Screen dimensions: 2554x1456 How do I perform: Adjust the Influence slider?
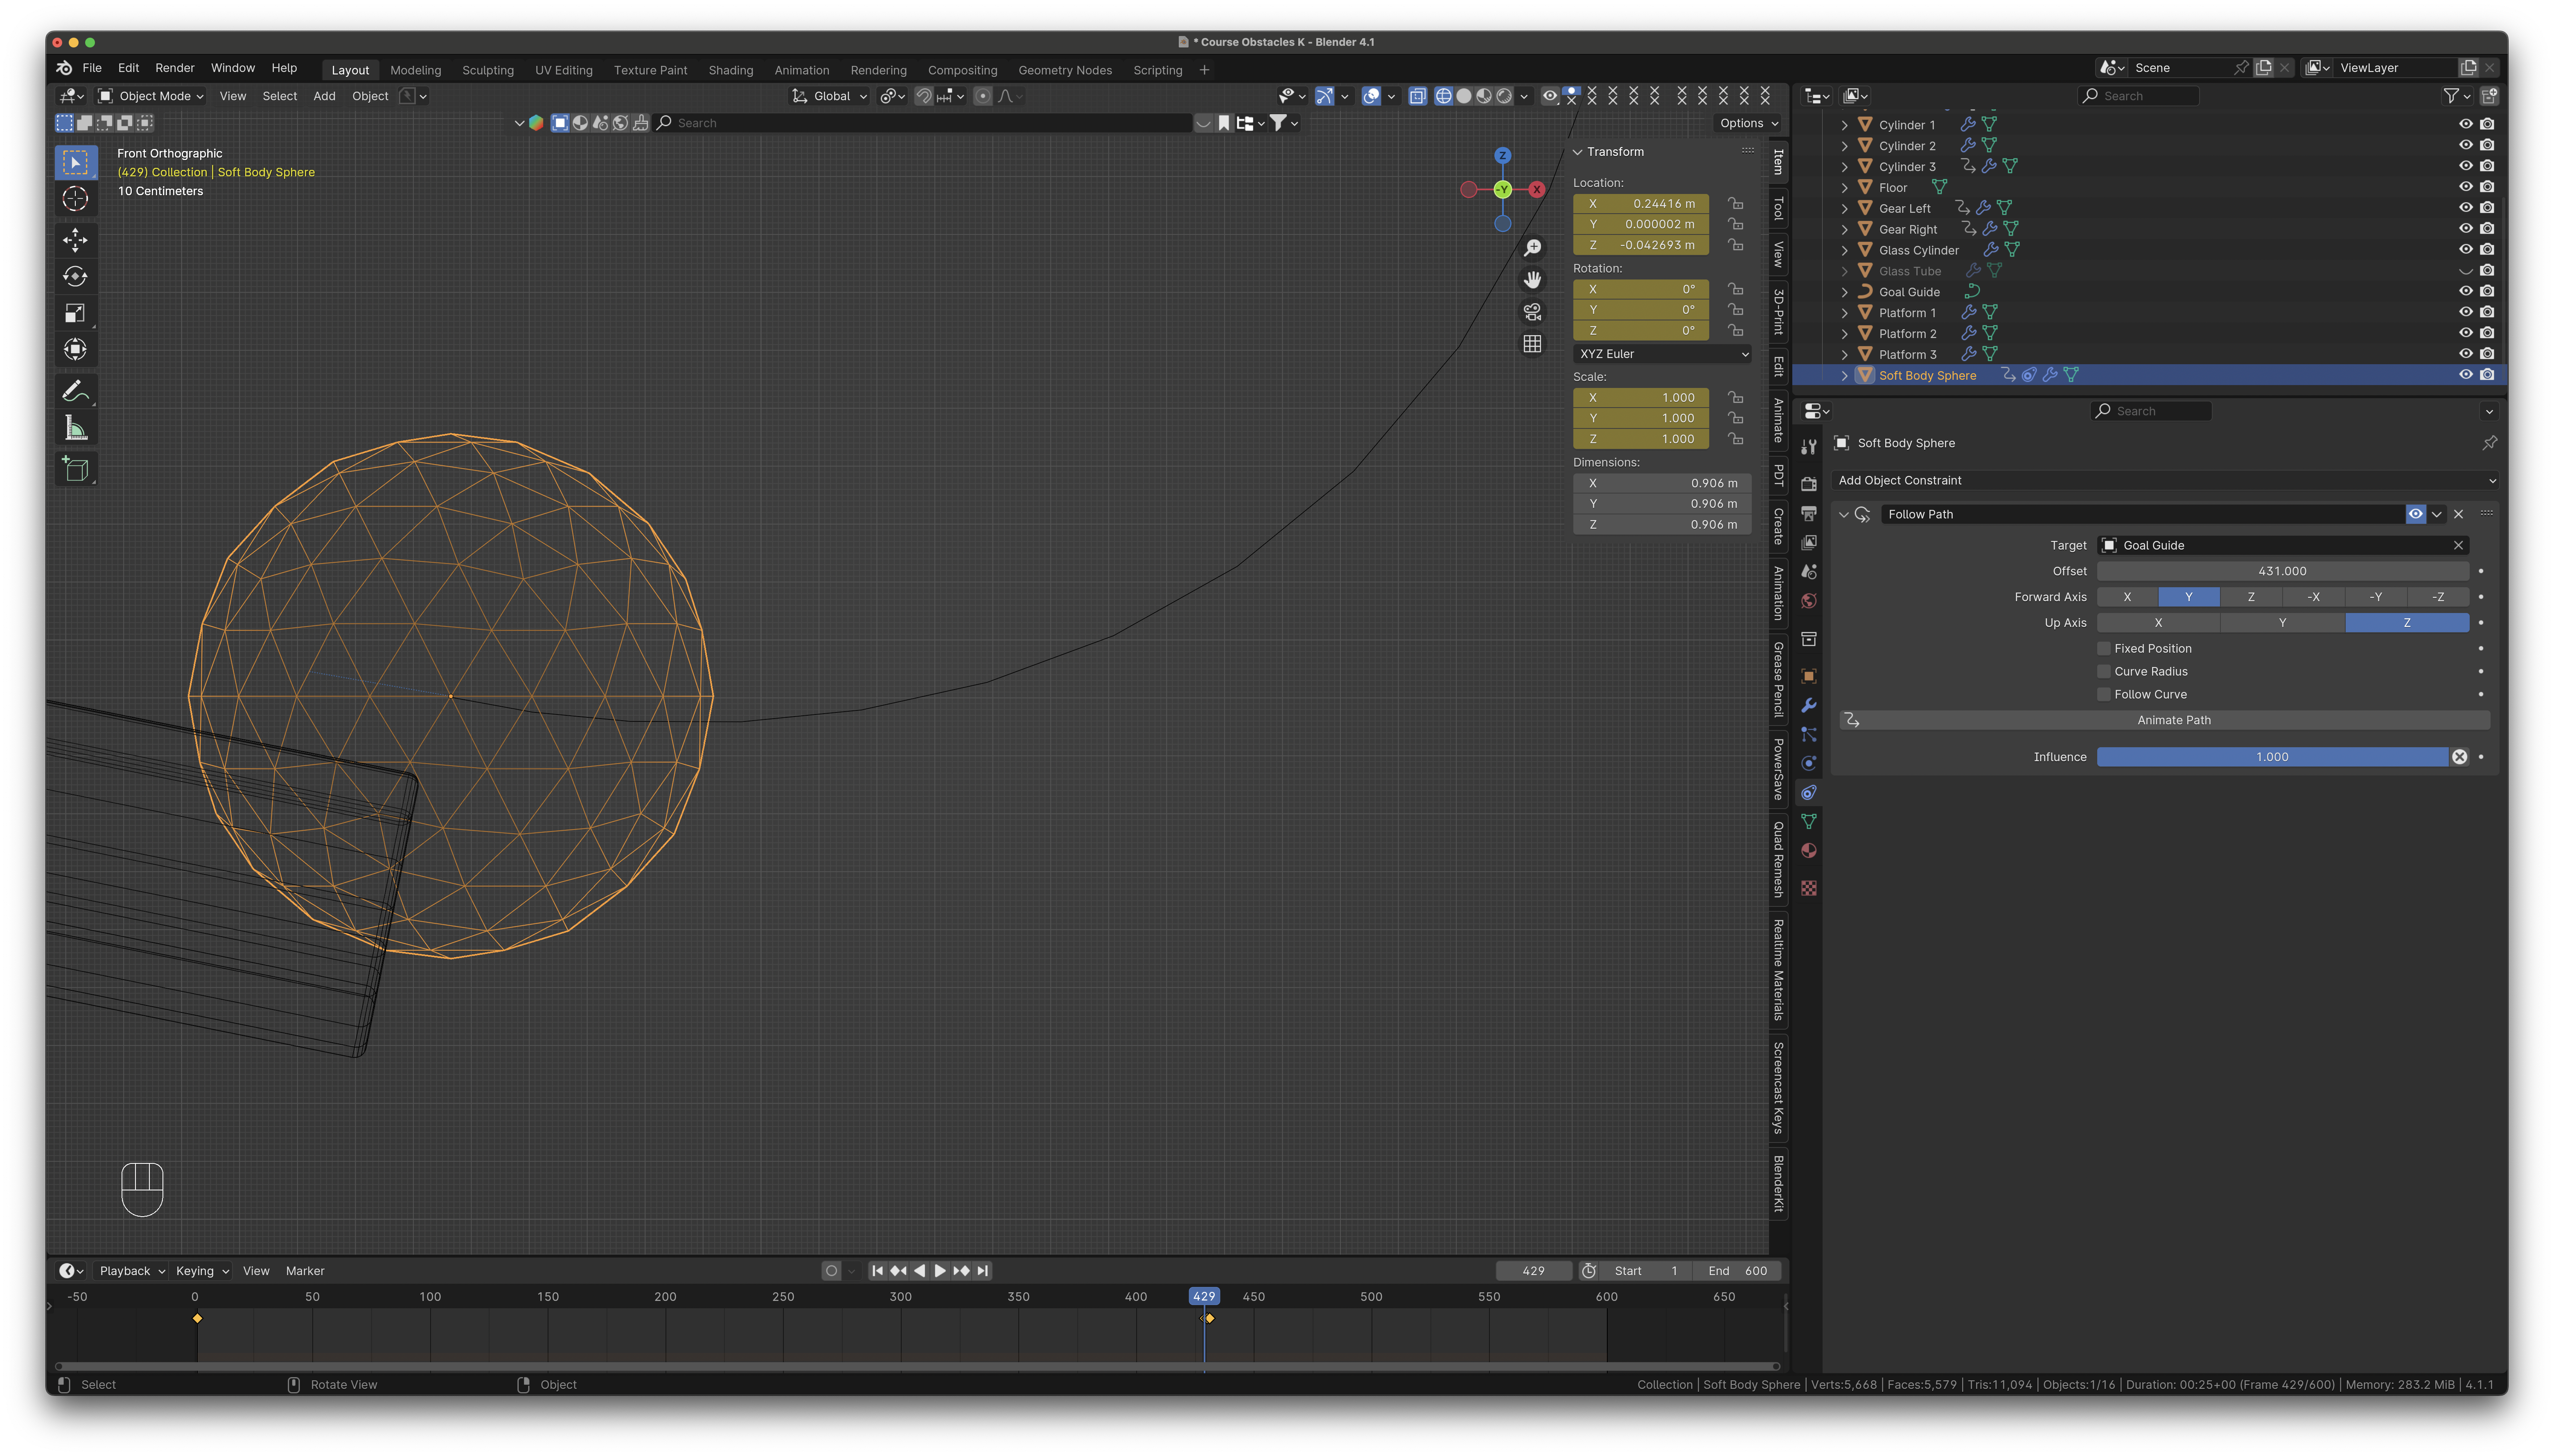[2272, 757]
